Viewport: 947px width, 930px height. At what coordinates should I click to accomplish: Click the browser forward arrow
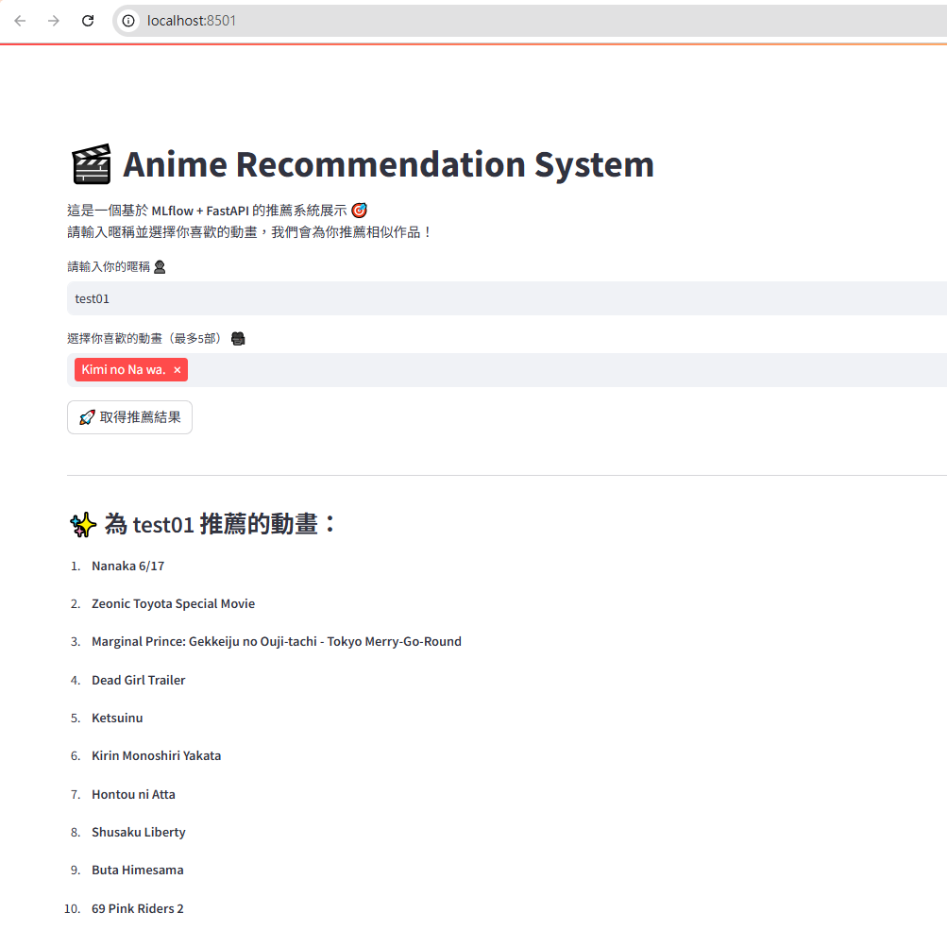[x=54, y=21]
